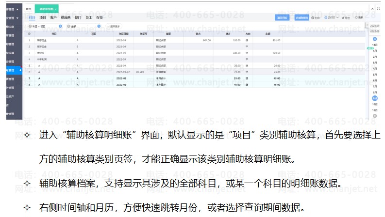The image size is (385, 217).
Task: Click the timeline up arrow circle
Action: (375, 39)
